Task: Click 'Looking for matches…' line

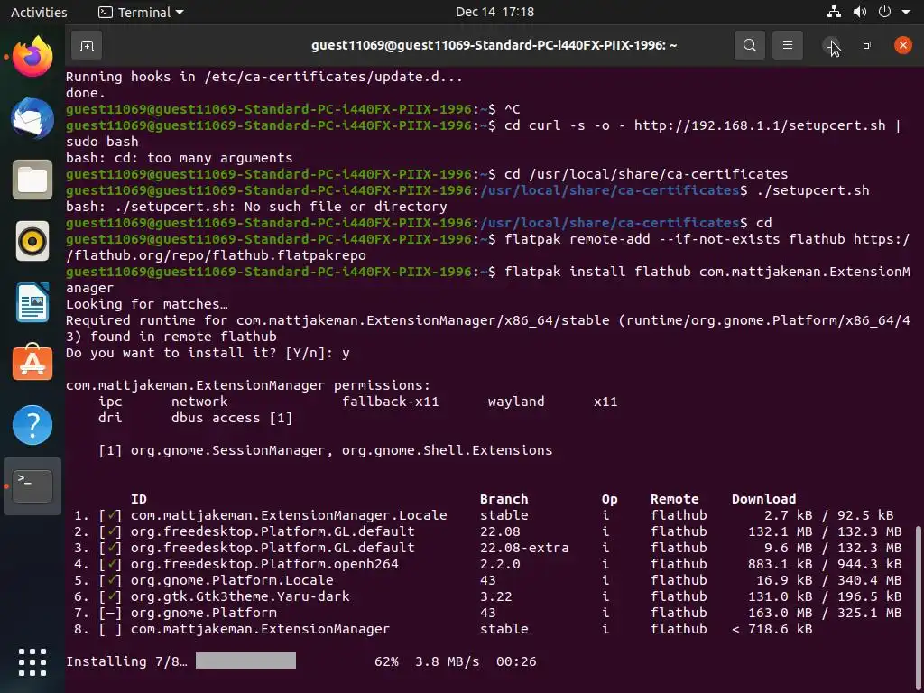Action: [x=147, y=304]
